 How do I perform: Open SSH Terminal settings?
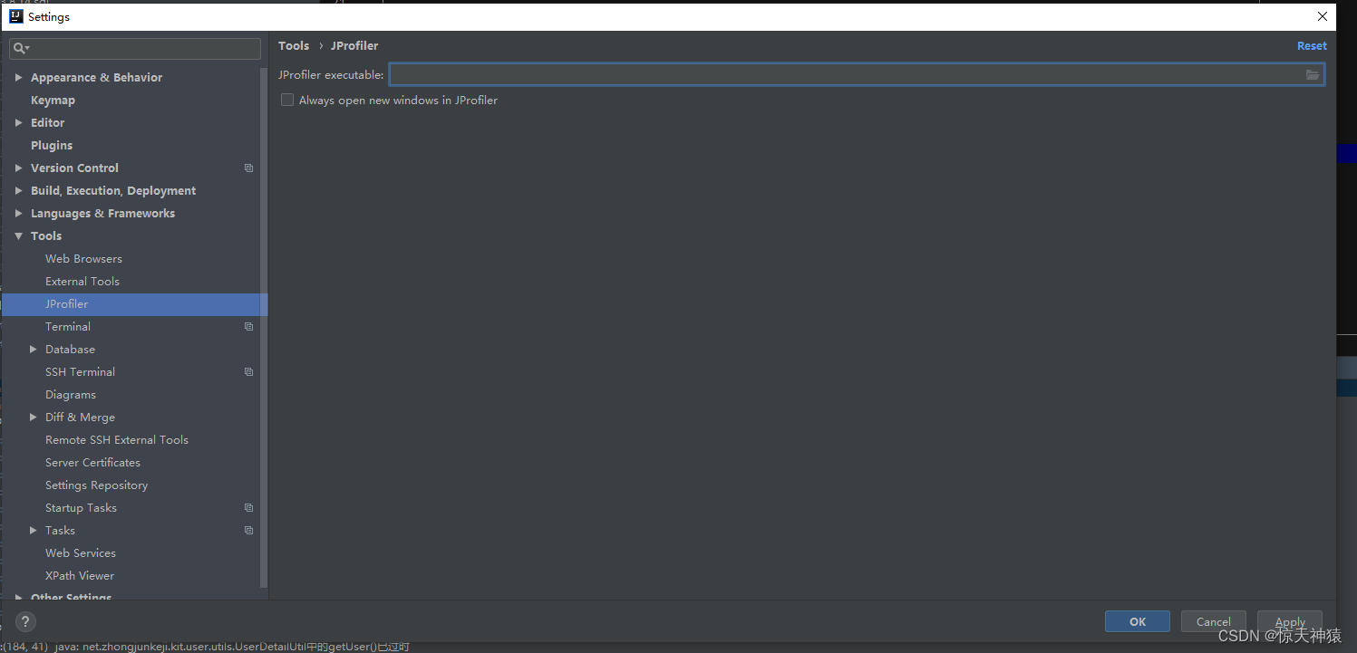pos(80,372)
